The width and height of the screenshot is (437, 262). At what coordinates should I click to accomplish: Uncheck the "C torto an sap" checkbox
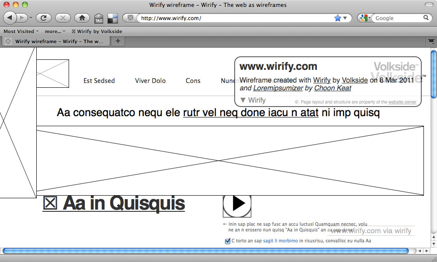227,241
